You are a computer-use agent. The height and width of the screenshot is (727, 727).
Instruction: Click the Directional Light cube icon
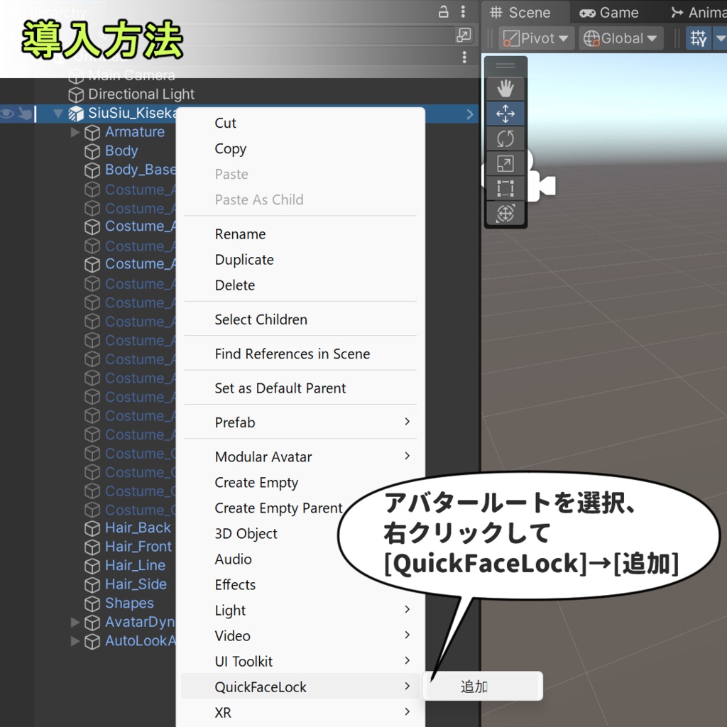(x=76, y=94)
